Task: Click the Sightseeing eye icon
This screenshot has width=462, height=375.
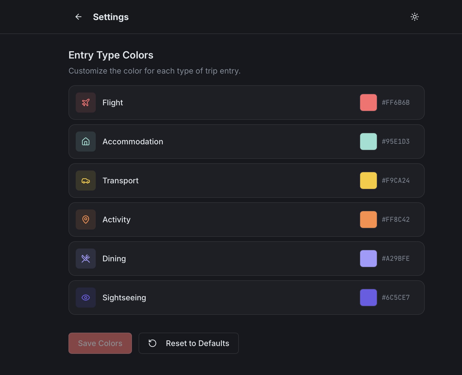Action: click(85, 298)
